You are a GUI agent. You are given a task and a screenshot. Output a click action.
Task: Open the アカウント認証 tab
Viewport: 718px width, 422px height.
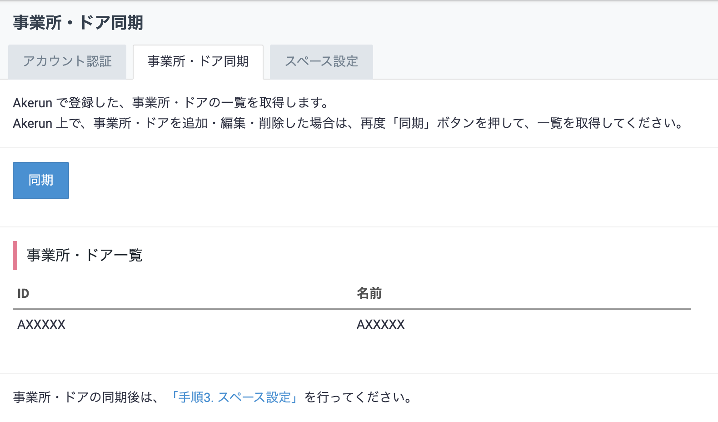(x=67, y=61)
